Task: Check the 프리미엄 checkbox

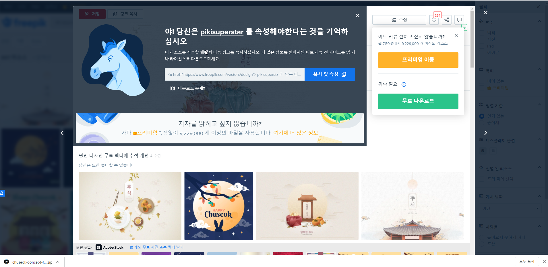Action: pos(482,88)
